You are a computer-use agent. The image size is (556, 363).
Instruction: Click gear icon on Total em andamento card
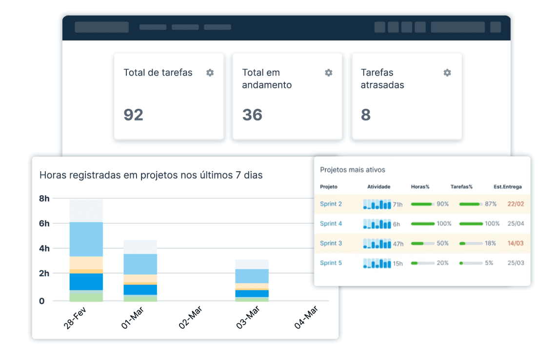pos(328,73)
